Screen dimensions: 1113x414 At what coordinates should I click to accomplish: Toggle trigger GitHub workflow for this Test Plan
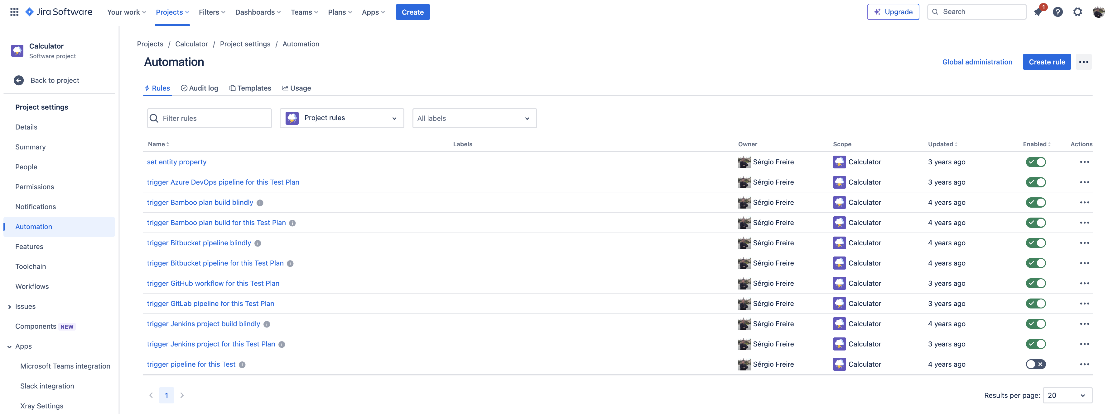(1036, 284)
